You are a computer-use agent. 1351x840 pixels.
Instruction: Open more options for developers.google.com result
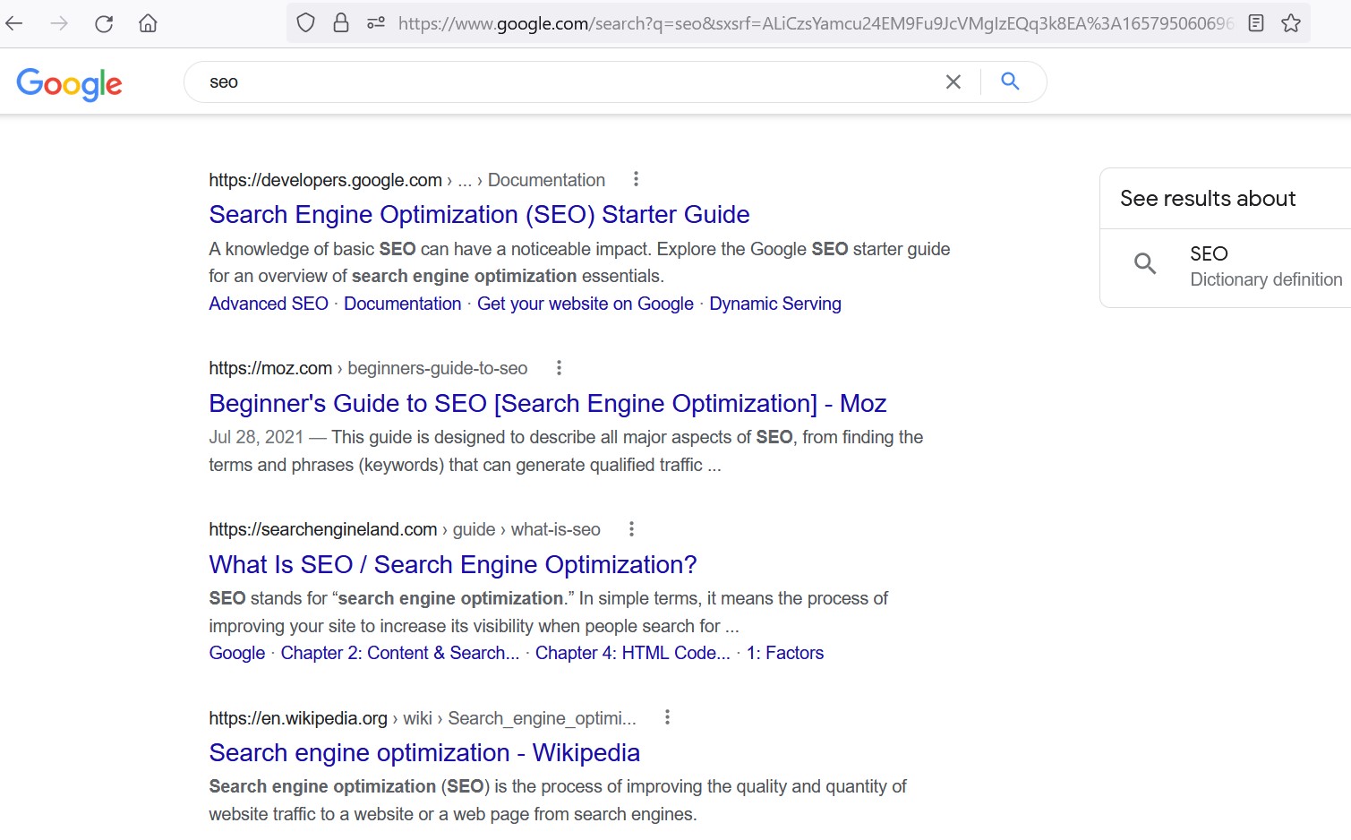(x=636, y=179)
